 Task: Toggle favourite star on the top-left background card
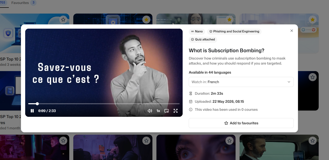coord(63,20)
